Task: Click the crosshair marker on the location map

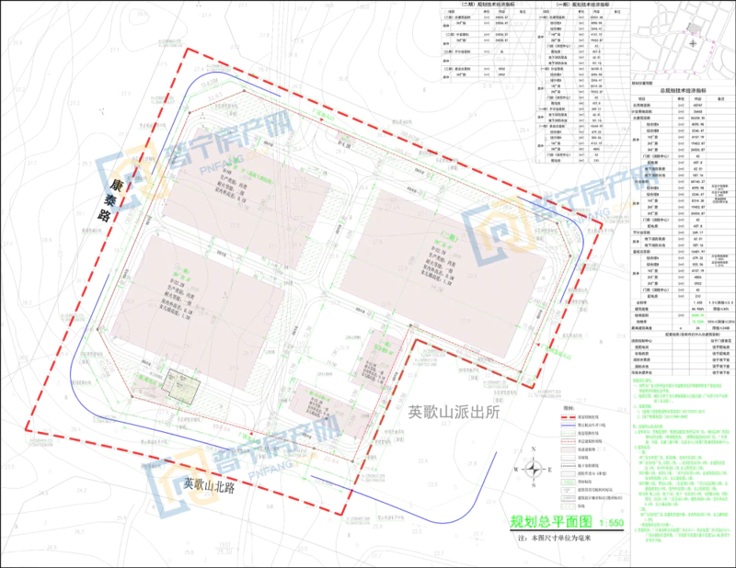Action: [x=693, y=43]
